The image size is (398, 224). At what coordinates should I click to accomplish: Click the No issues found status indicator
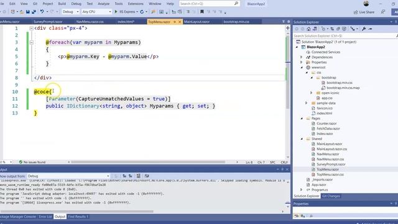(32, 162)
